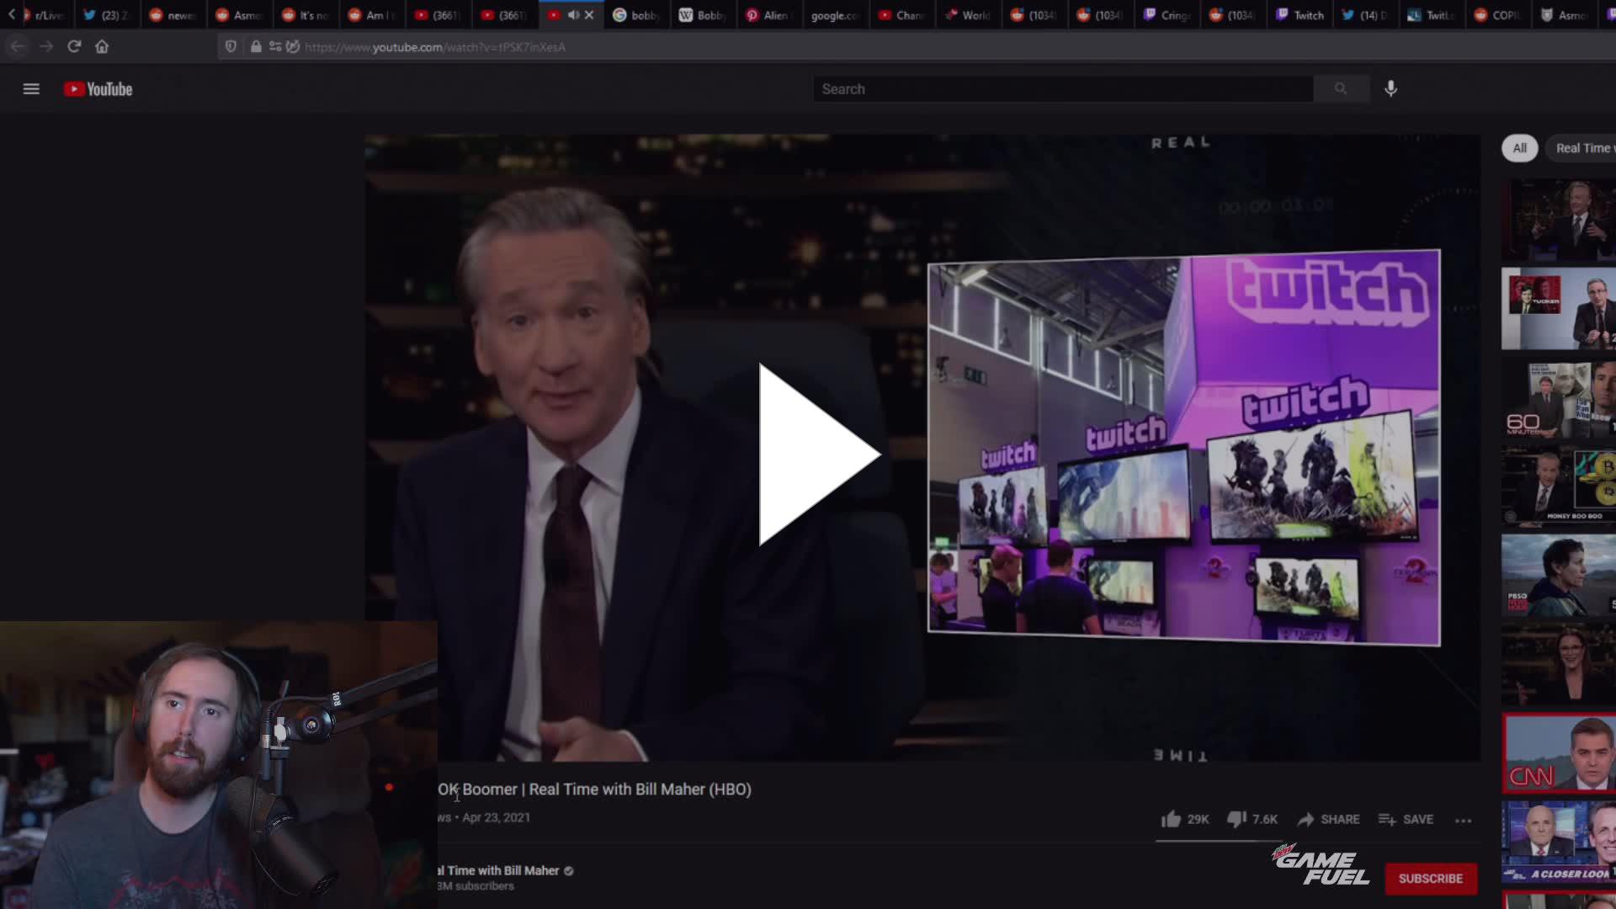The width and height of the screenshot is (1616, 909).
Task: Switch to the World tab
Action: (x=969, y=15)
